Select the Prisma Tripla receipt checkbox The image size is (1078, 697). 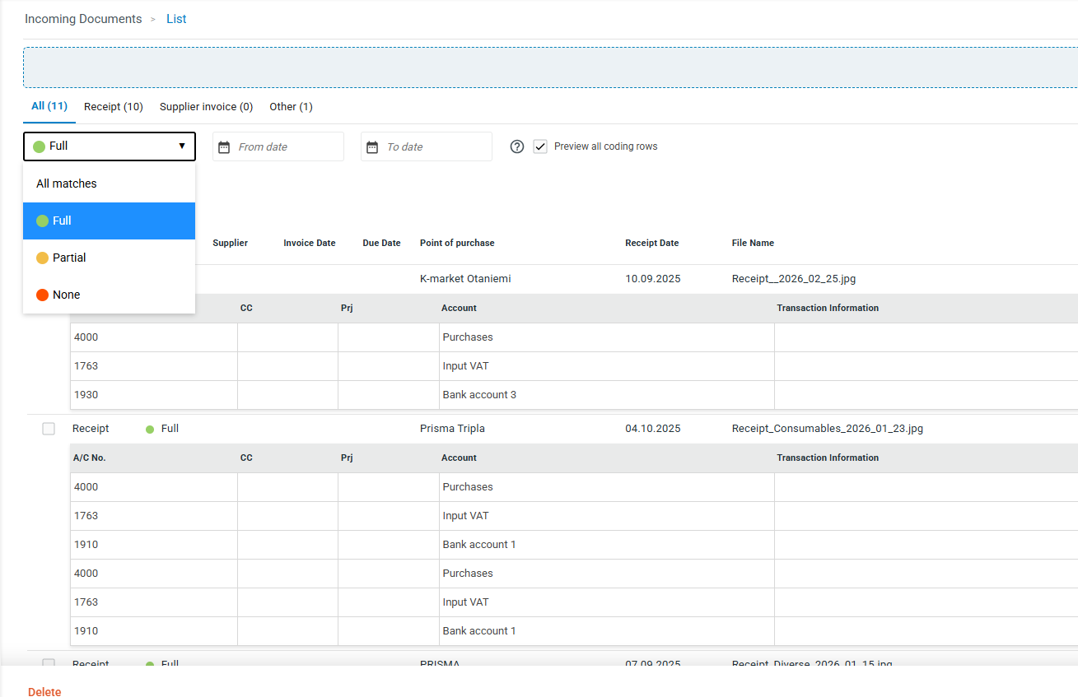49,429
